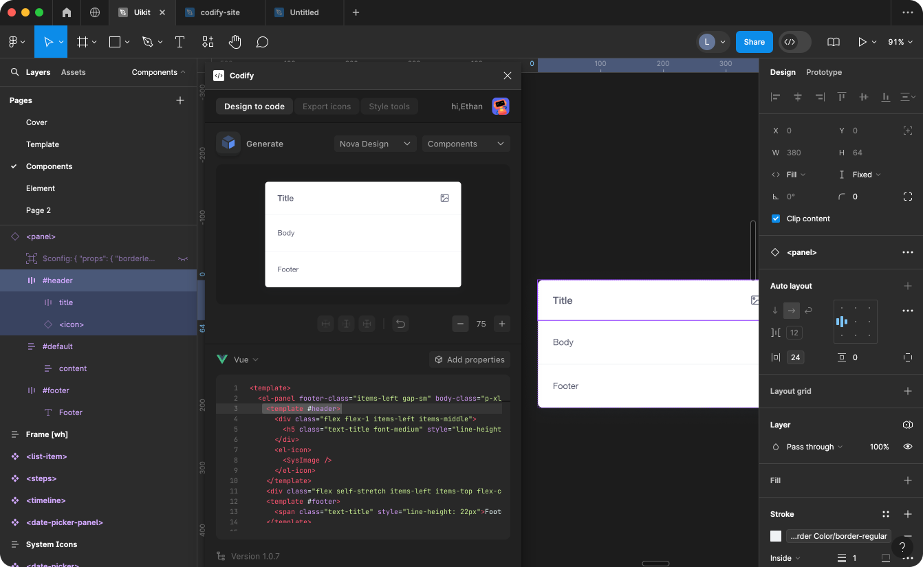Toggle Clip content checkbox
923x567 pixels.
[x=776, y=219]
